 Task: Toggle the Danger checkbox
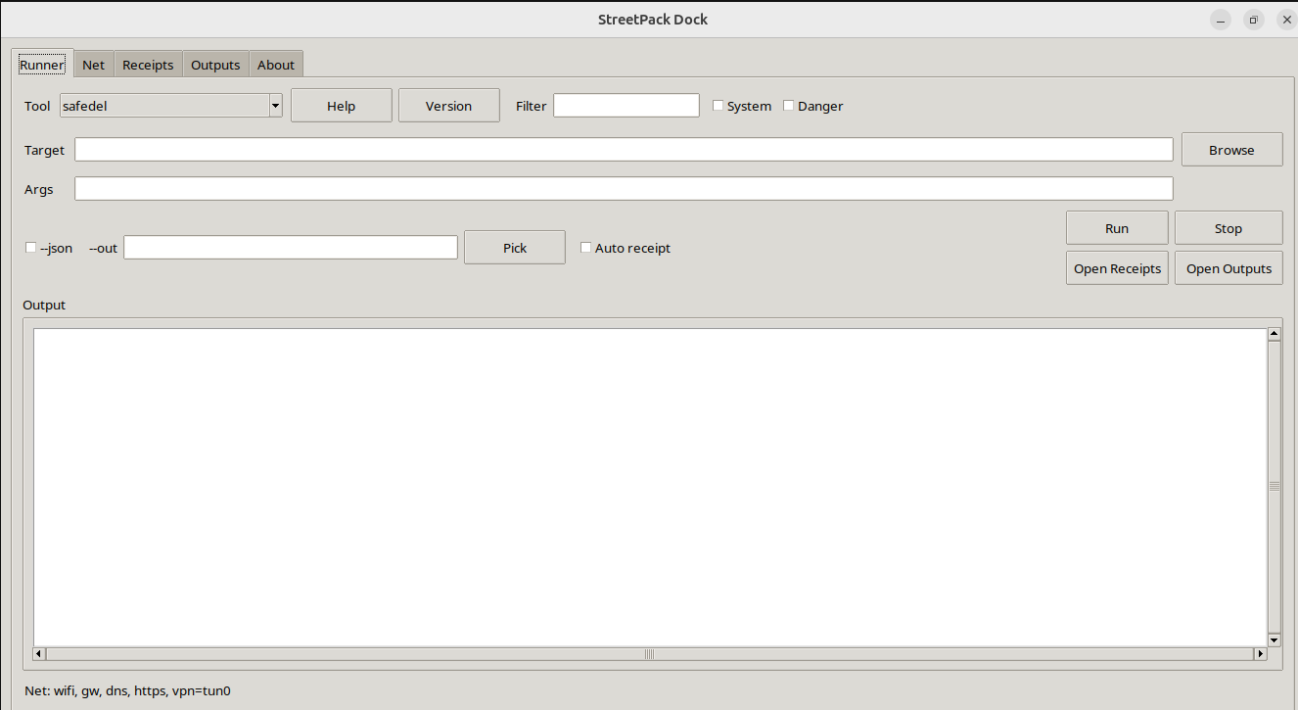pyautogui.click(x=788, y=106)
